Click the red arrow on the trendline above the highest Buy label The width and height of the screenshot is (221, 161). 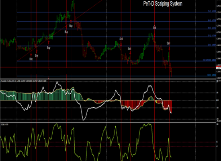pyautogui.click(x=71, y=21)
